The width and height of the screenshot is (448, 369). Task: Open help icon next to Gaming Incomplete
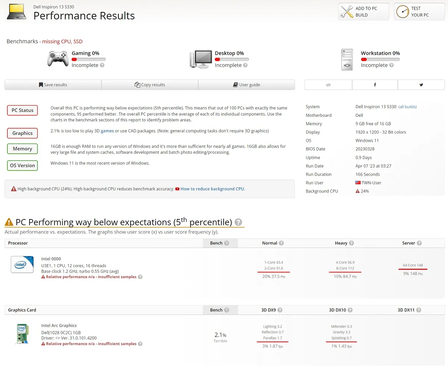coord(102,65)
